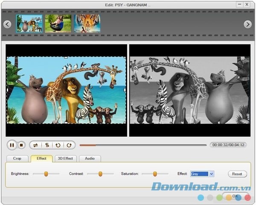Click the grayscale output preview
Image resolution: width=256 pixels, height=206 pixels.
click(x=190, y=91)
